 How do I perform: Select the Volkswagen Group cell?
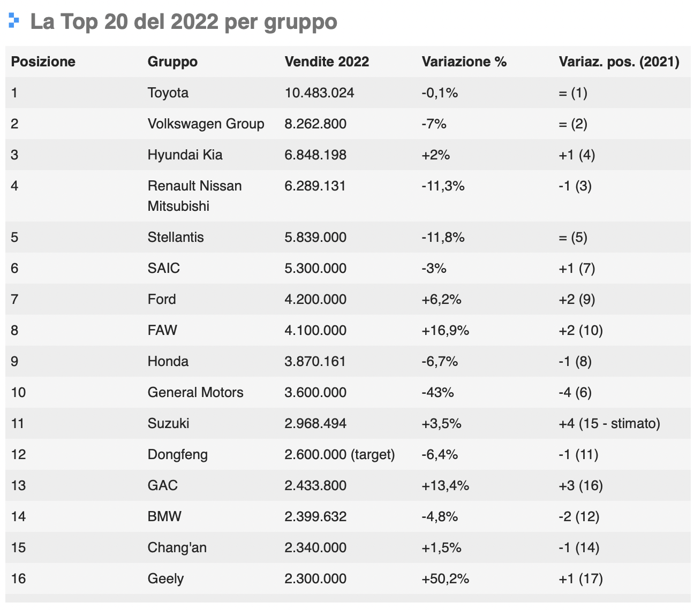[206, 124]
